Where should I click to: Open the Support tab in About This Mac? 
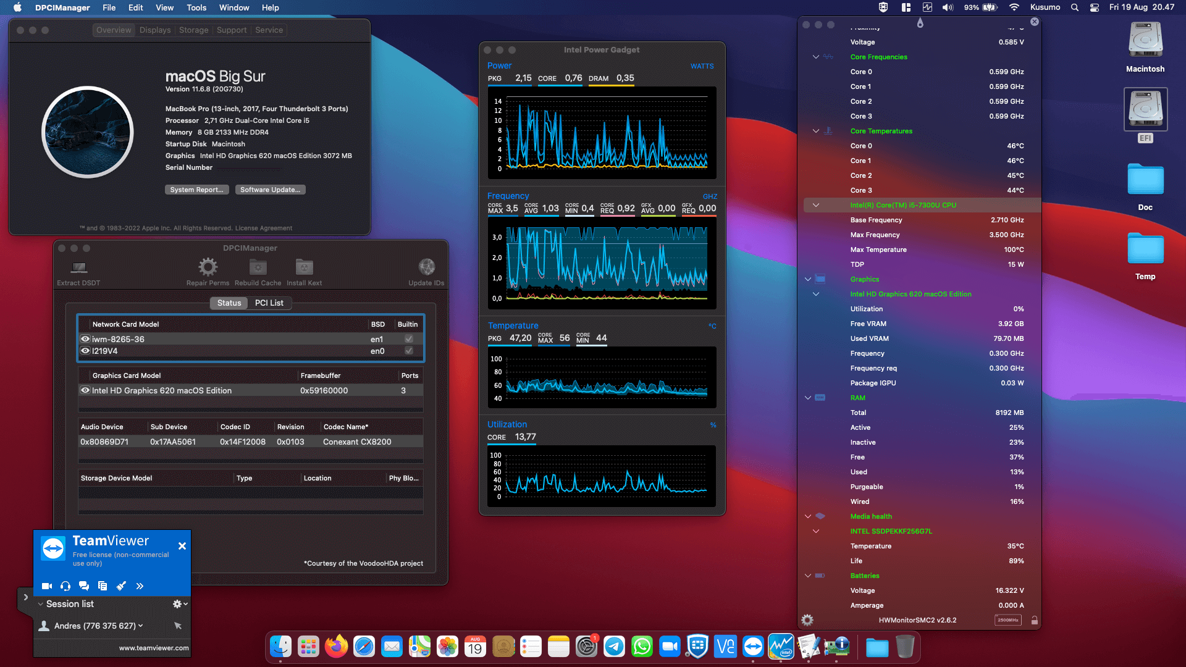(232, 30)
